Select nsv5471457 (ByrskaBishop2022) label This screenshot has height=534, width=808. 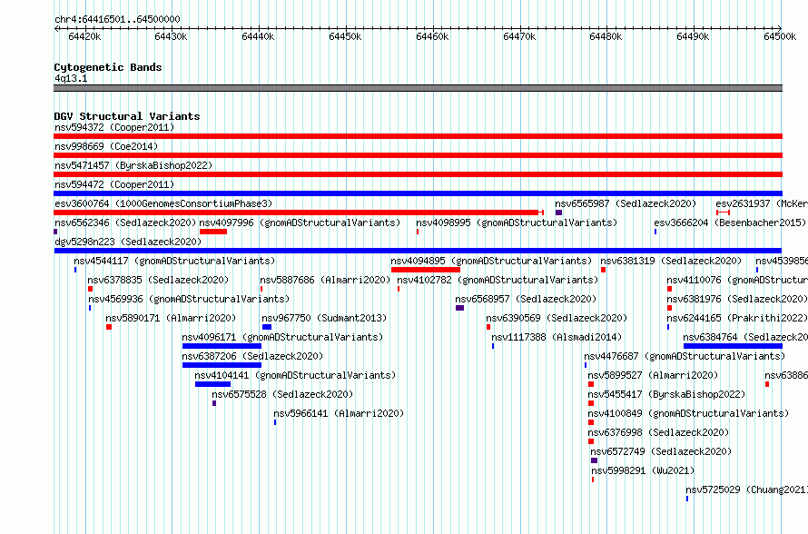point(133,165)
